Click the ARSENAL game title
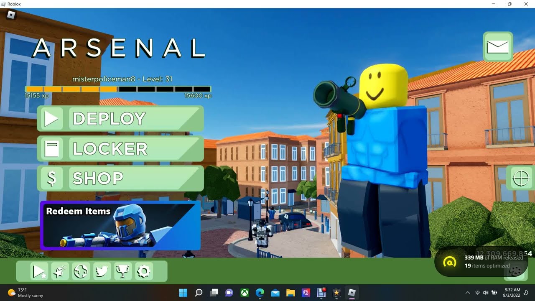The image size is (535, 301). click(x=119, y=48)
